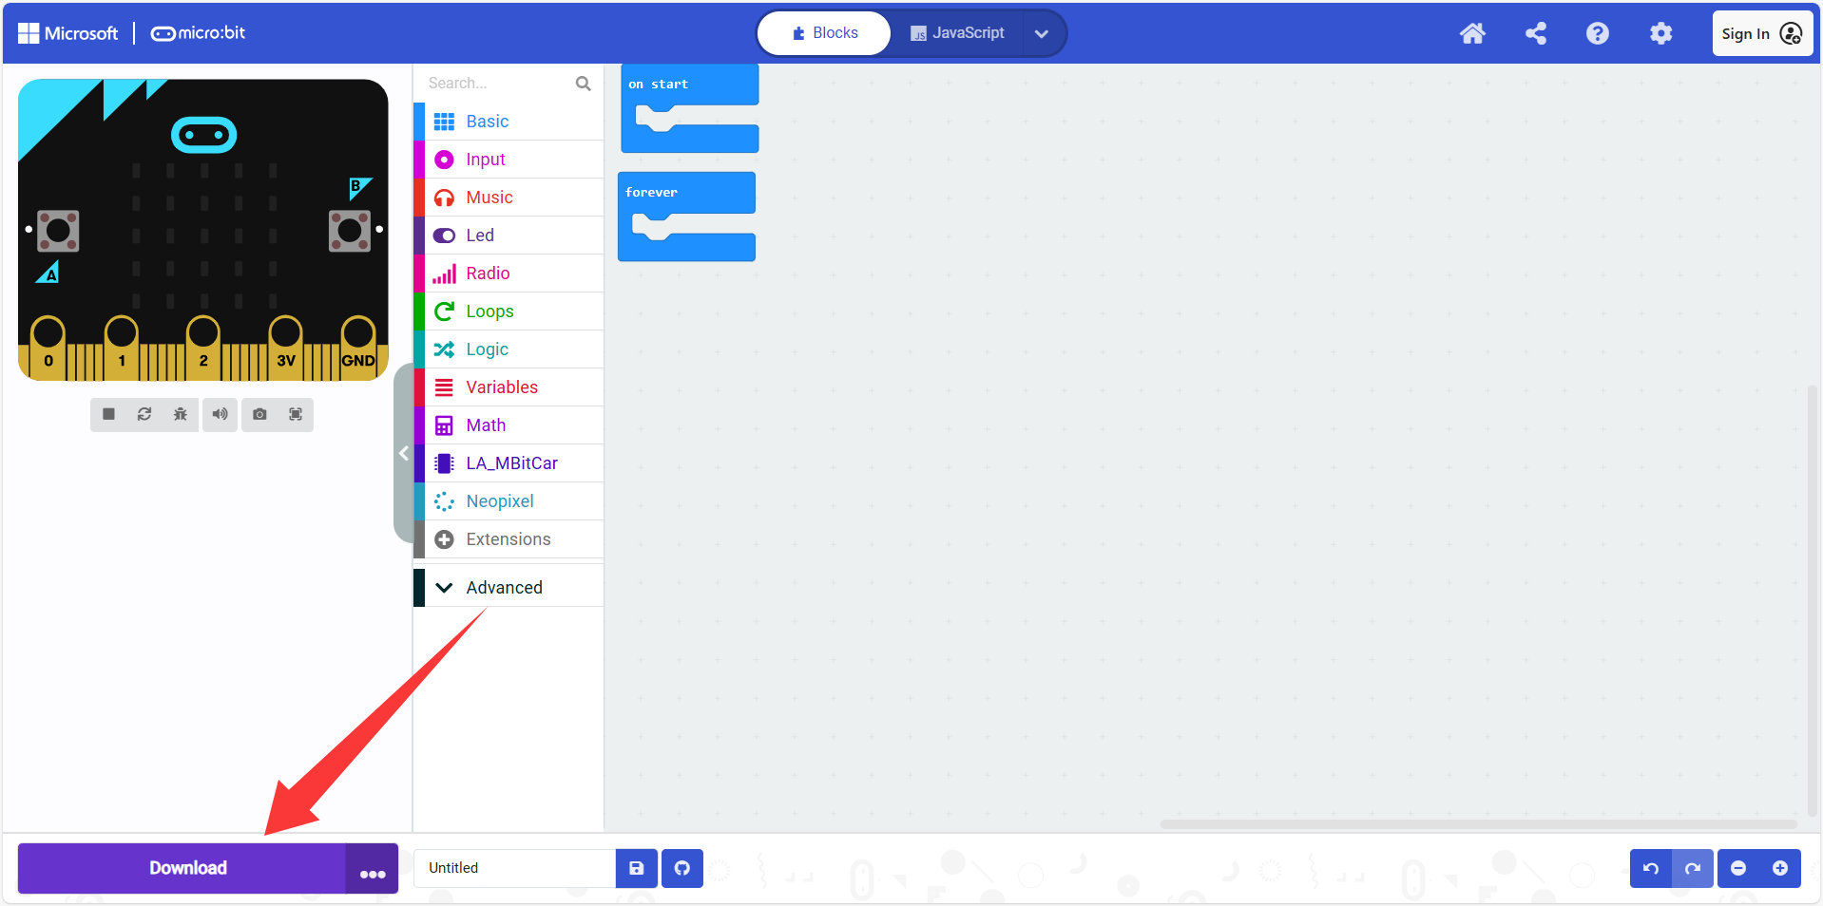Open the Home page icon
The height and width of the screenshot is (906, 1823).
click(1472, 33)
